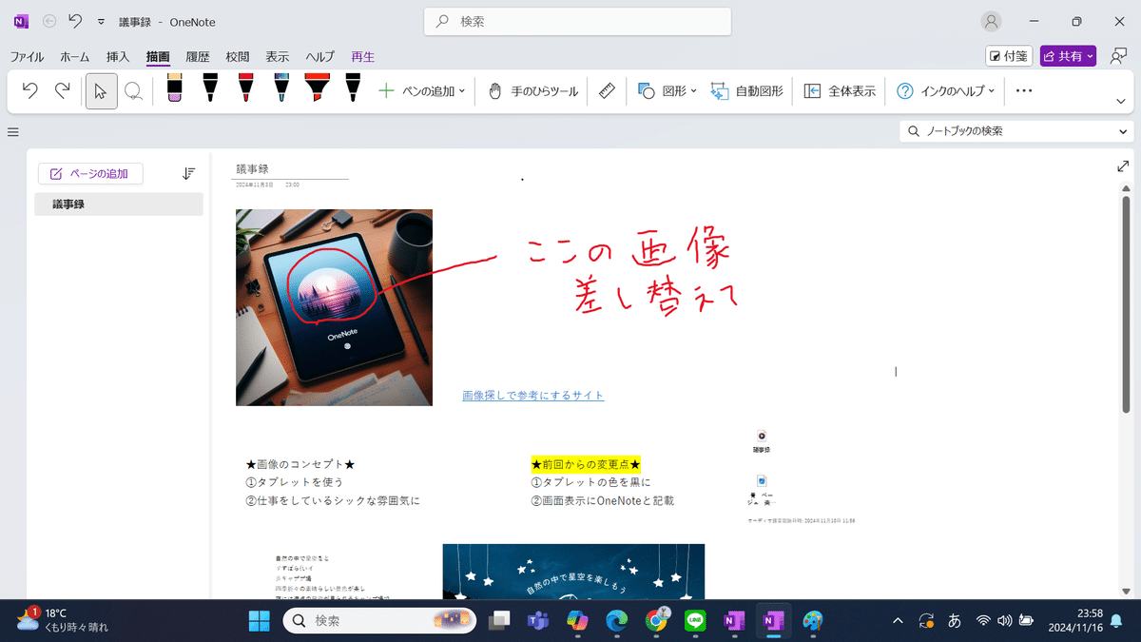
Task: Switch to 挿入 tab
Action: pos(118,57)
